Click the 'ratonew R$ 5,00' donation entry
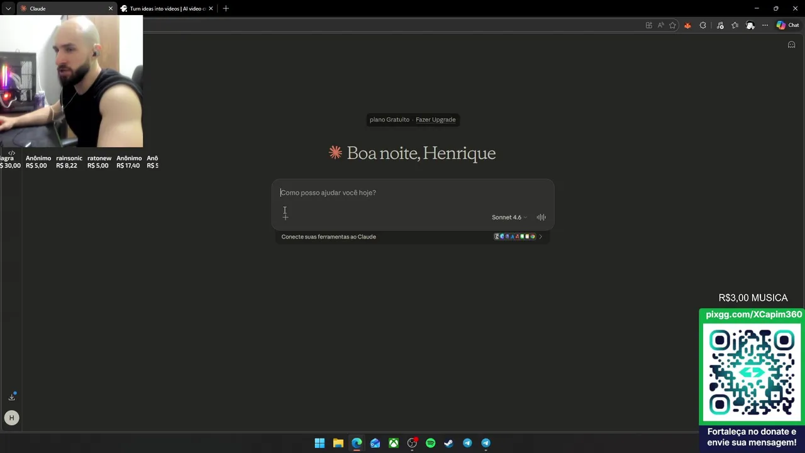805x453 pixels. pos(99,162)
